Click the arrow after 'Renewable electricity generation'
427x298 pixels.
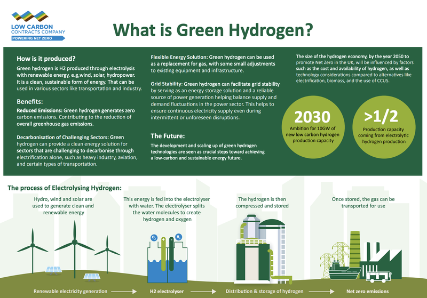(x=124, y=292)
